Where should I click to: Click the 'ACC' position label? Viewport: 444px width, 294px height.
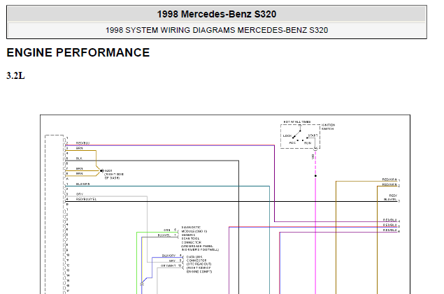[x=292, y=142]
